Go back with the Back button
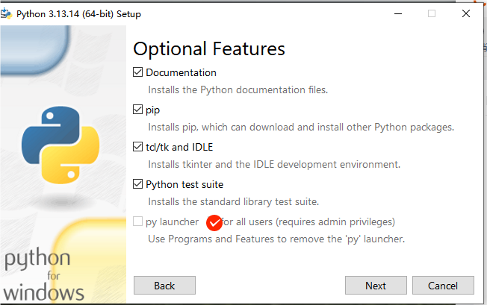Image resolution: width=487 pixels, height=305 pixels. pos(164,286)
